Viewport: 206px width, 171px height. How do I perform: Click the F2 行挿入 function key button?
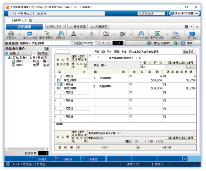[43, 159]
